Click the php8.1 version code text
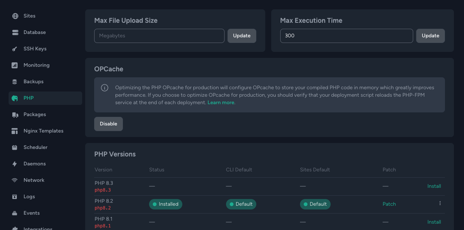Image resolution: width=464 pixels, height=230 pixels. pyautogui.click(x=103, y=226)
